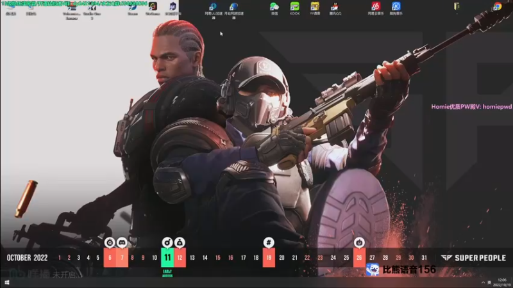Launch the Tencent QQ penguin shortcut
The height and width of the screenshot is (288, 513).
click(335, 8)
